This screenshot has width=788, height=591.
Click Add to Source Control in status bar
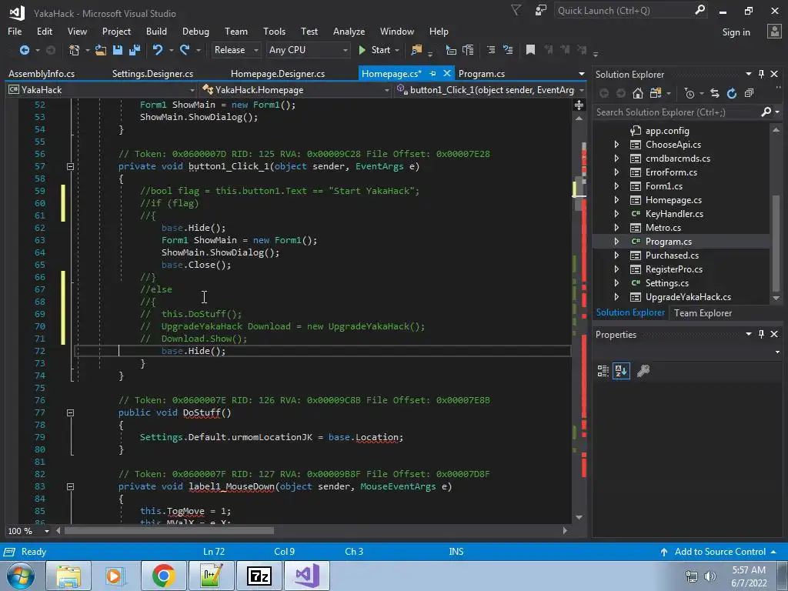(x=720, y=551)
